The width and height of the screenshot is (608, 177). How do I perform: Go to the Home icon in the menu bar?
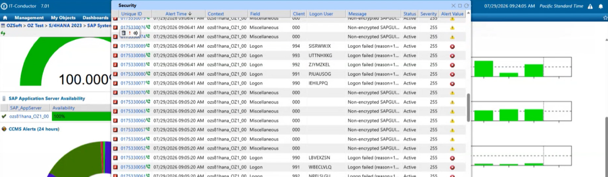[5, 18]
